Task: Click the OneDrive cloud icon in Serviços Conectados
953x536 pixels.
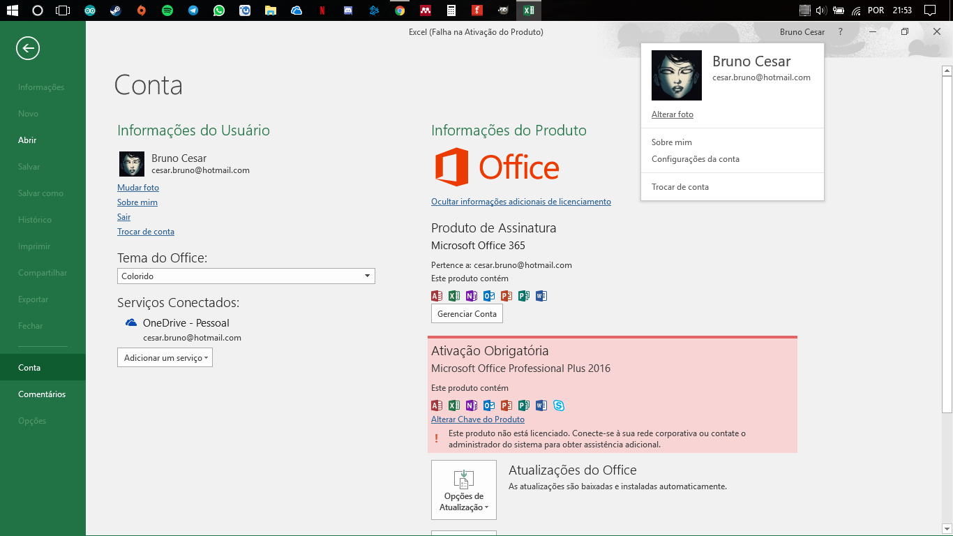Action: [130, 322]
